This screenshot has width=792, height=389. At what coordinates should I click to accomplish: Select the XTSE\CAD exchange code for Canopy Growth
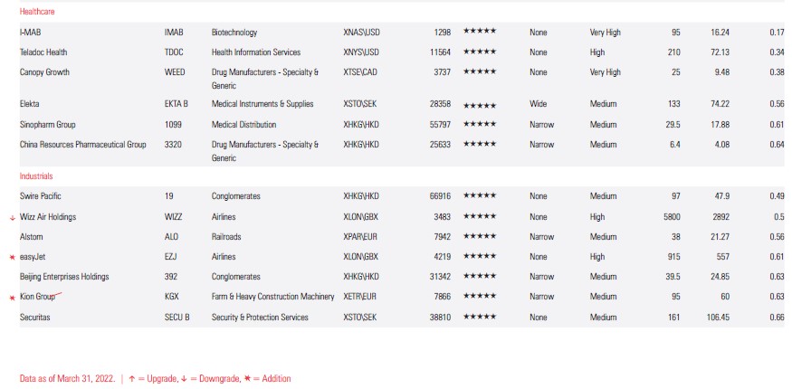[x=361, y=72]
